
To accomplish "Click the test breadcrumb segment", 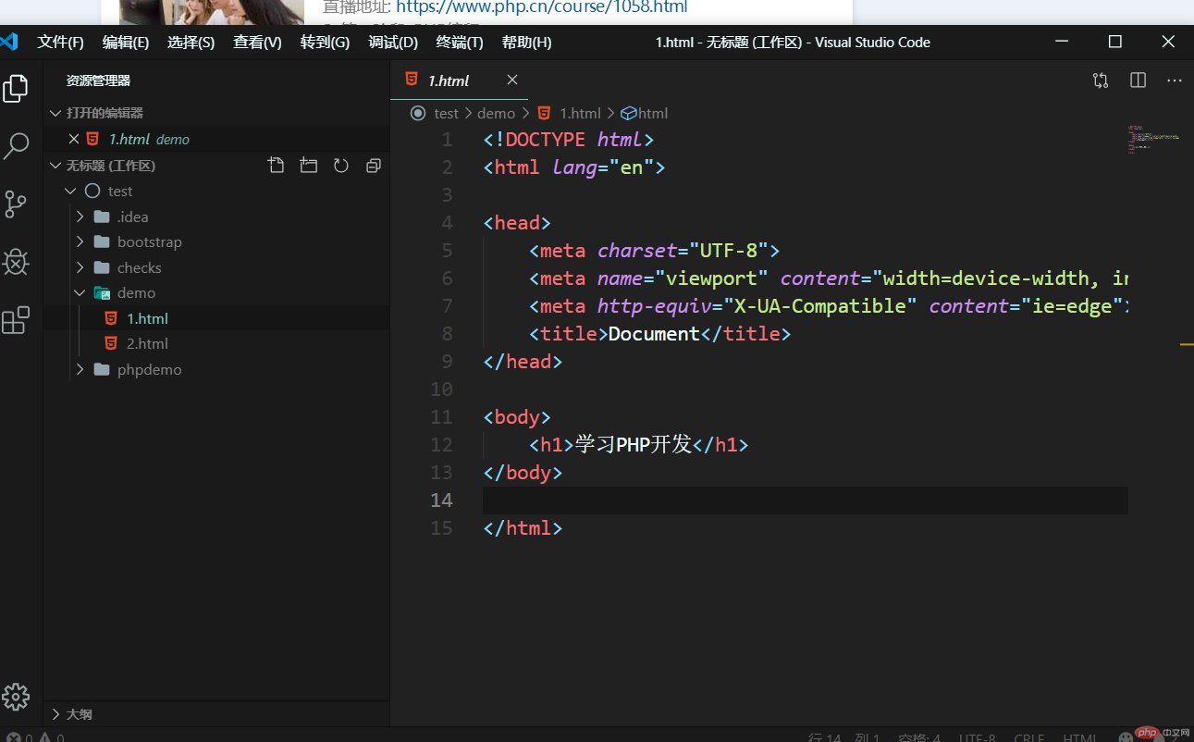I will click(x=447, y=113).
